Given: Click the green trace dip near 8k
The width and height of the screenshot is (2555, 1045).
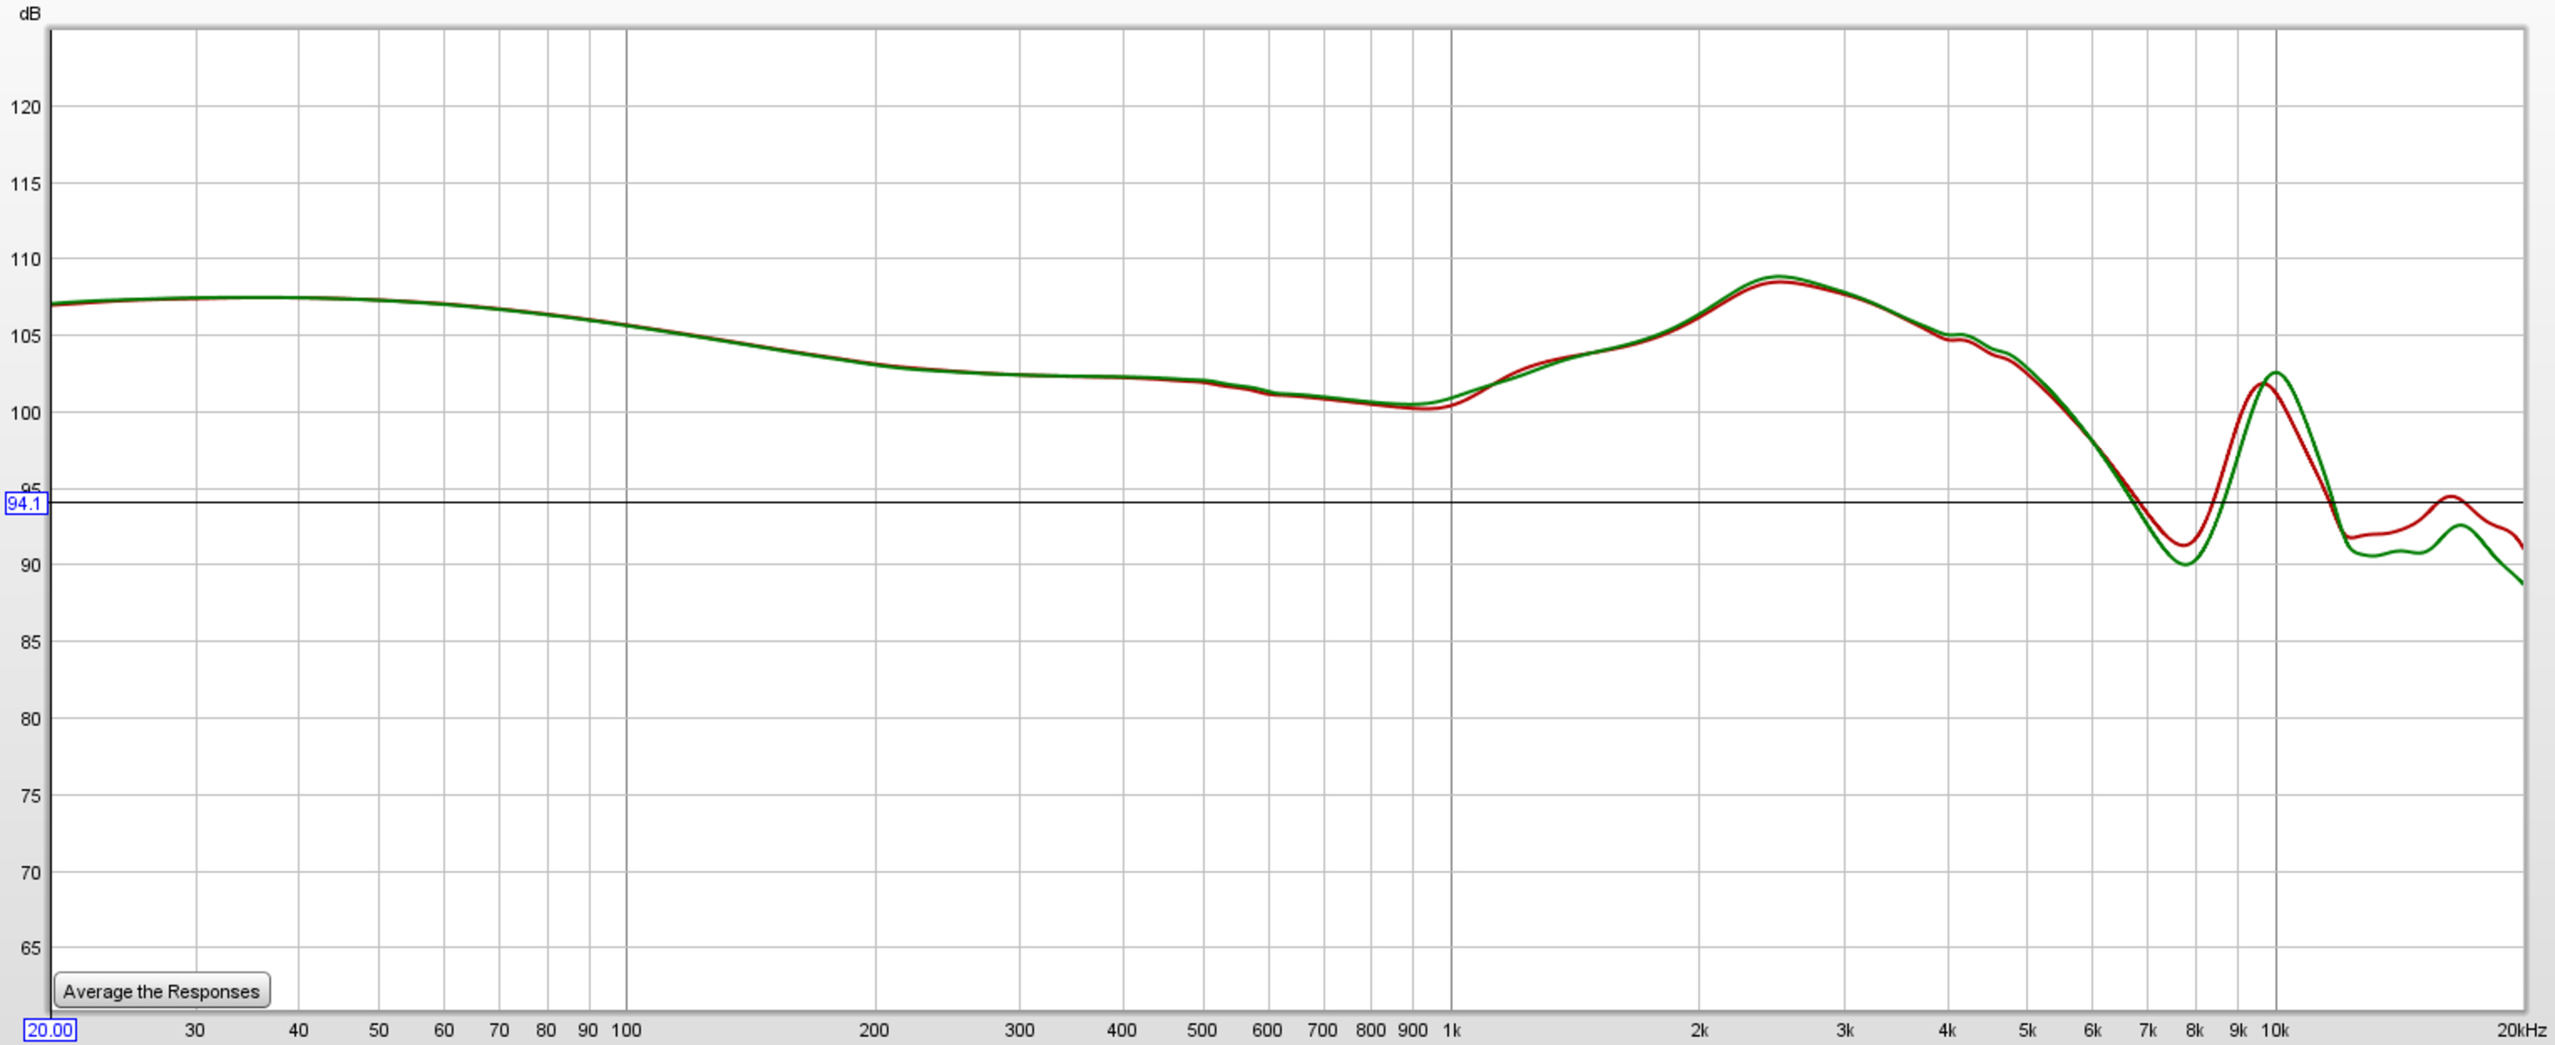Looking at the screenshot, I should click(2186, 564).
